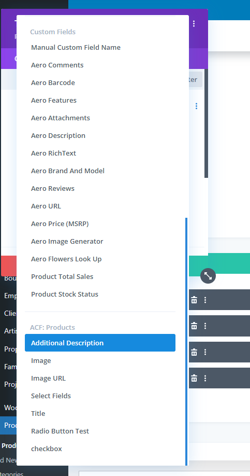
Task: Click the fourth row's trash icon
Action: pyautogui.click(x=194, y=378)
